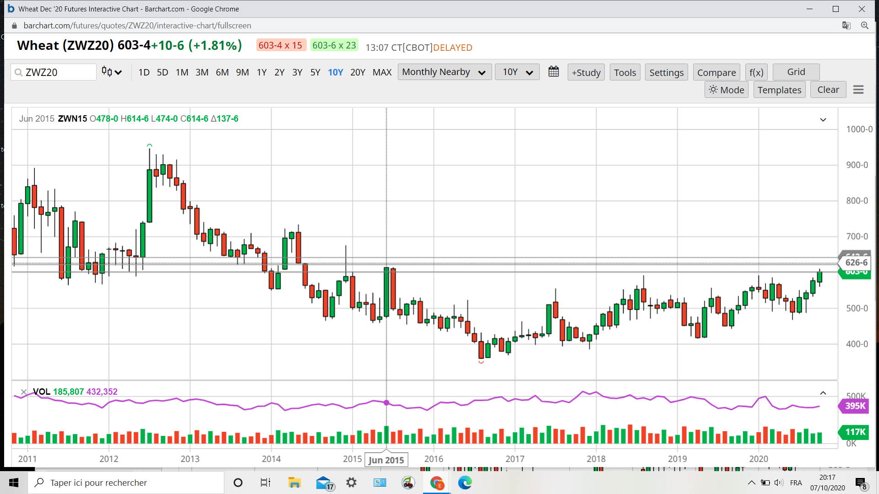Click the +Study button

(x=586, y=72)
